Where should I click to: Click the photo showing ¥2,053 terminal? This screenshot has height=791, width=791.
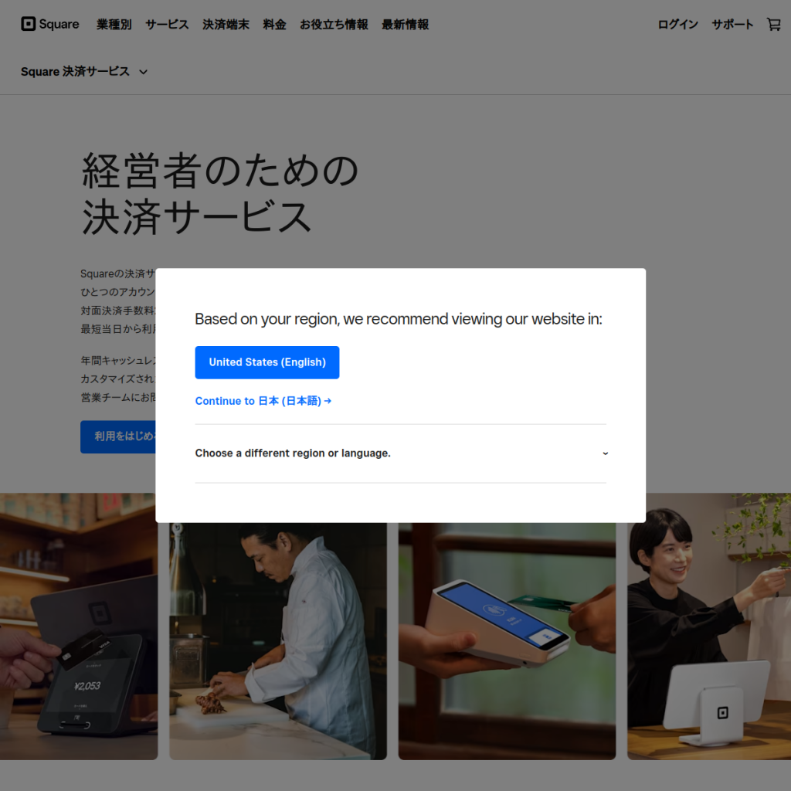coord(79,626)
